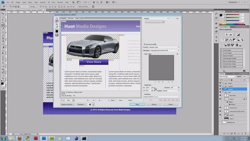Add a Black & White adjustment
250x141 pixels.
click(x=234, y=40)
